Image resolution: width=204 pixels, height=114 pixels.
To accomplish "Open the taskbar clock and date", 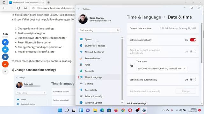I will click(x=193, y=110).
